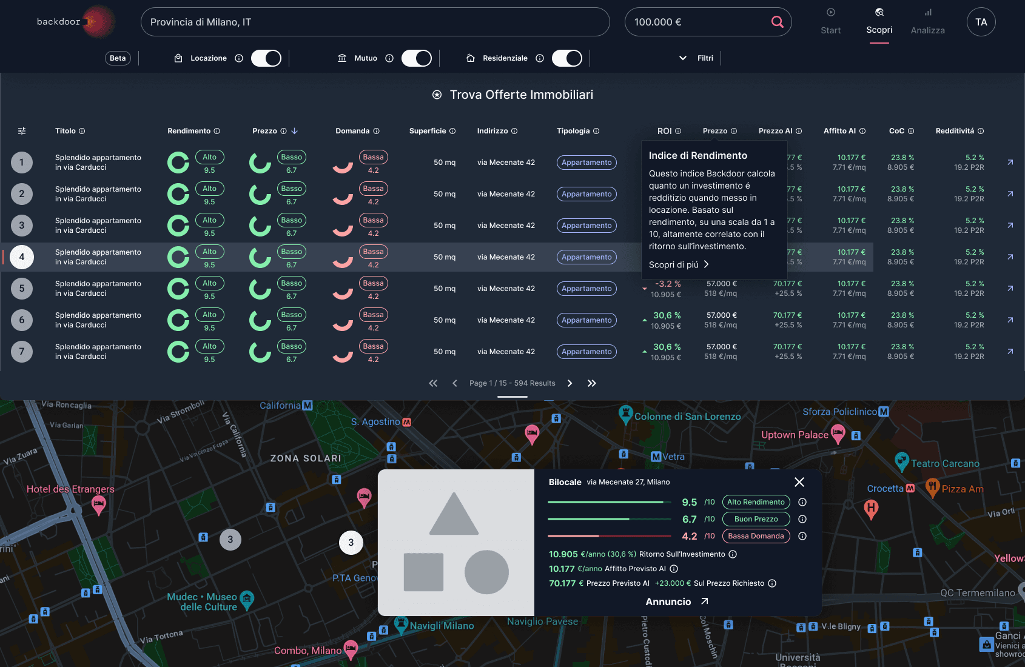Click info icon next to Bassa Domanda badge
The image size is (1025, 667).
[802, 536]
